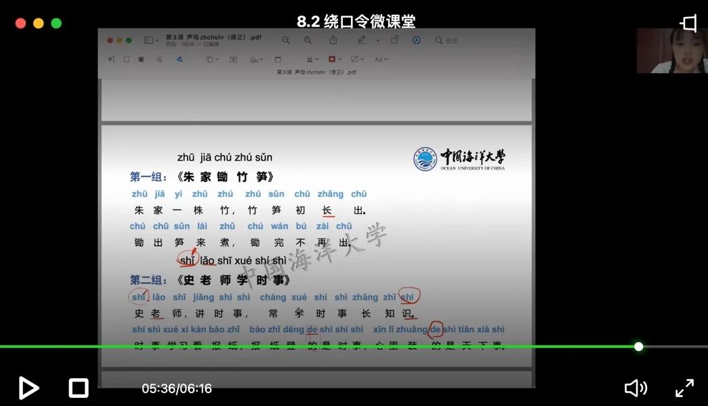The height and width of the screenshot is (406, 708).
Task: Select the sketch tool in Preview's markup toolbar
Action: [x=160, y=59]
